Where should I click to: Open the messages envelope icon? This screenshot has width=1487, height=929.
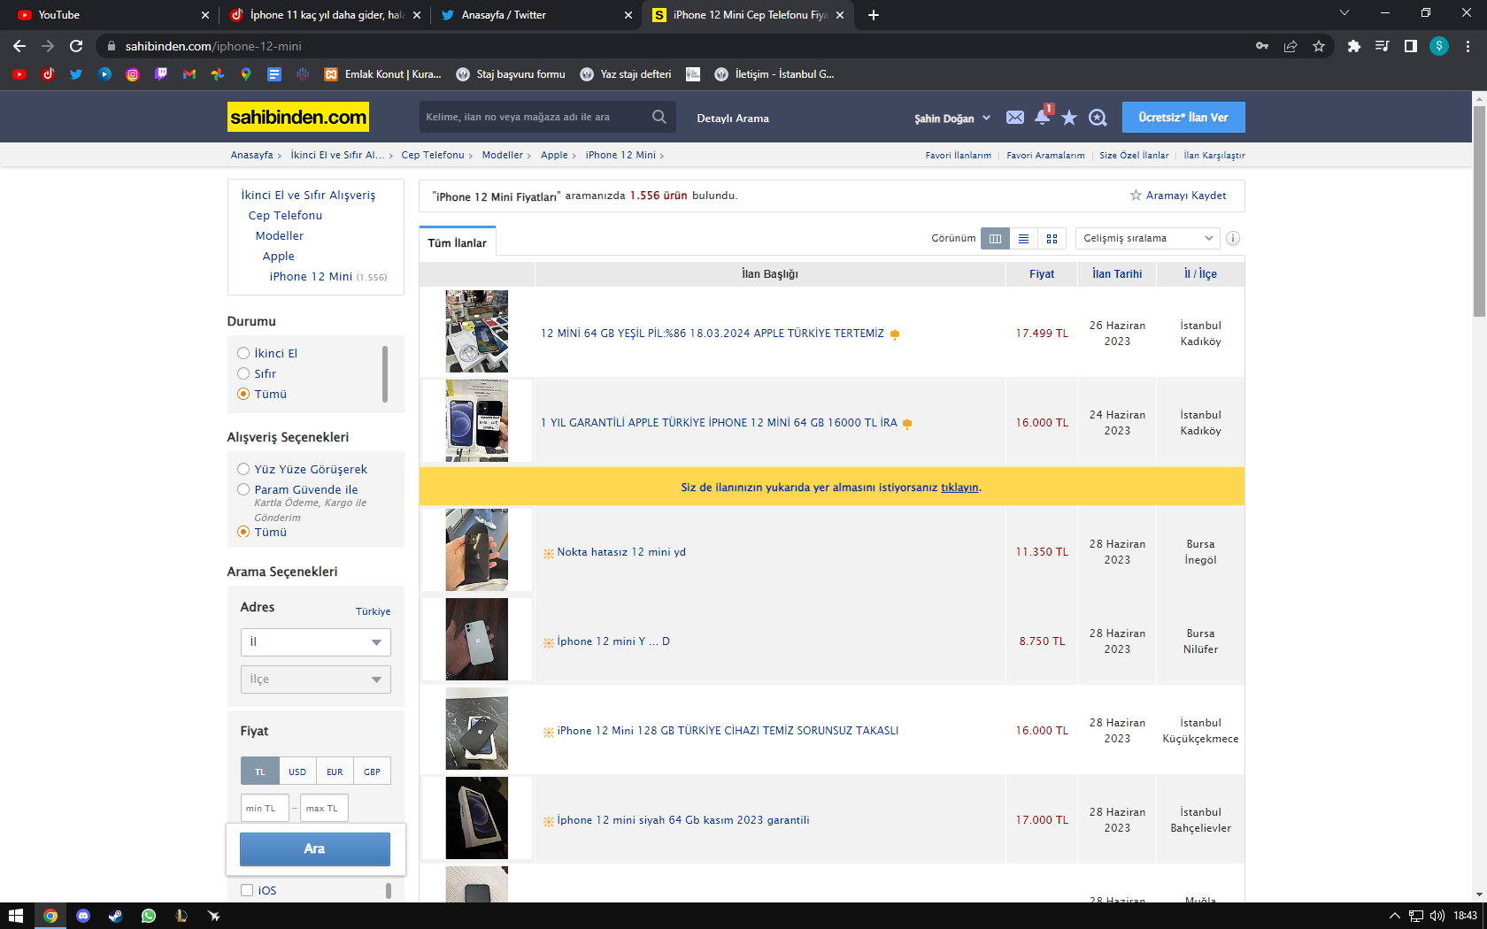(x=1015, y=118)
